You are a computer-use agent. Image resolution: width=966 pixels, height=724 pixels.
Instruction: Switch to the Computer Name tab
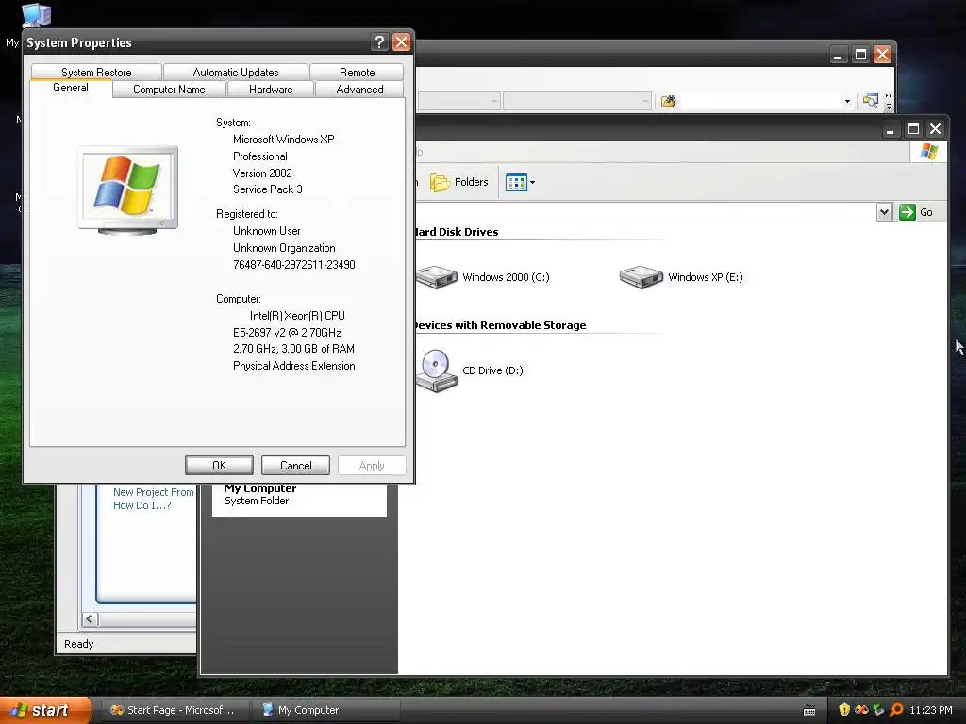[x=170, y=90]
